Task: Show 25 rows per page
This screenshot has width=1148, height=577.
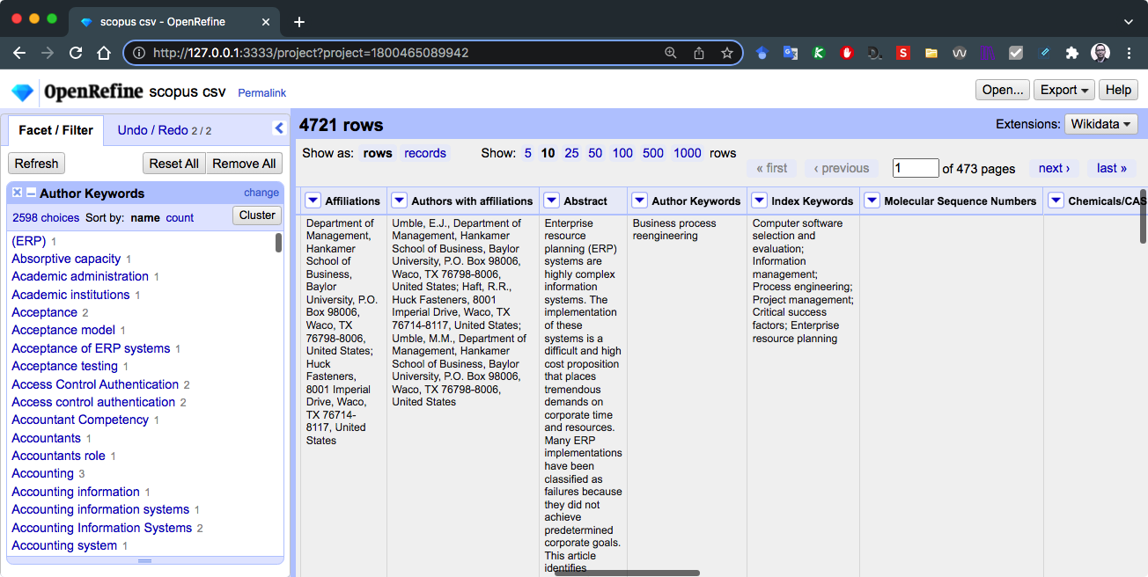Action: click(571, 153)
